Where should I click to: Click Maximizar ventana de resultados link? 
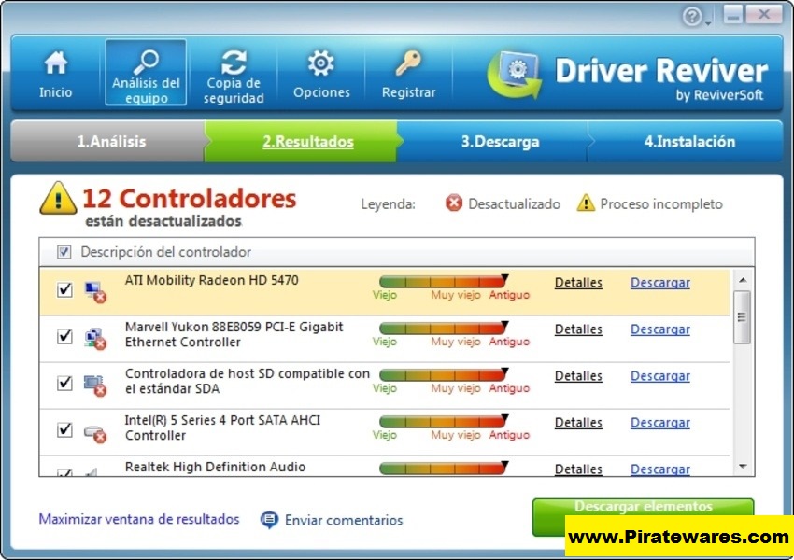tap(139, 519)
